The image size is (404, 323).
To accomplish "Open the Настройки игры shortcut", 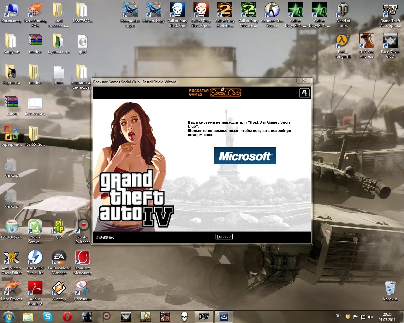I will click(x=130, y=15).
